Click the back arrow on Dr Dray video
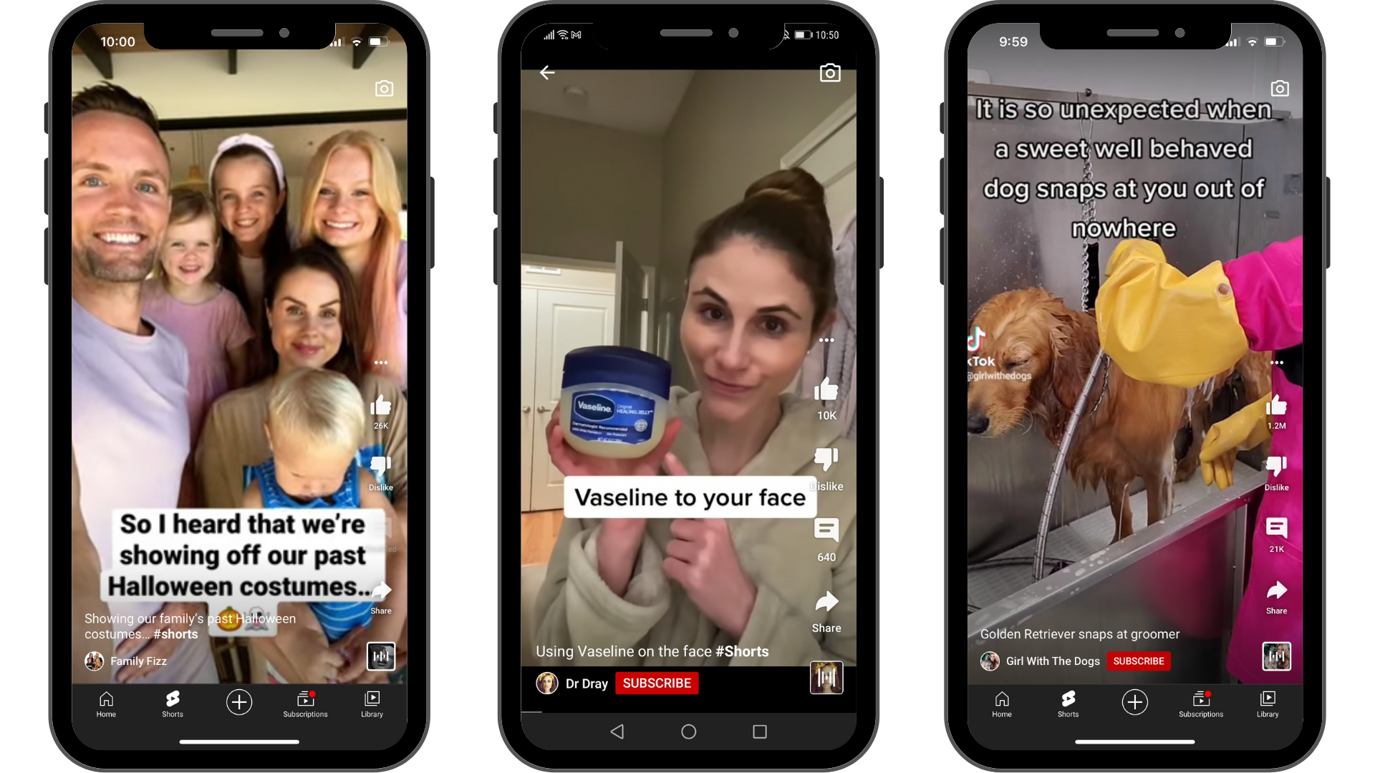 [x=548, y=73]
